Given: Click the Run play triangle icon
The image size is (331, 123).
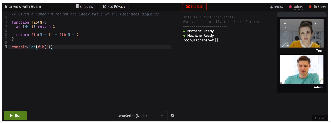Looking at the screenshot, I should pos(11,115).
